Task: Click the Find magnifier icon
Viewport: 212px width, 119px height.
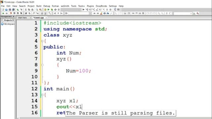Action: (37, 10)
